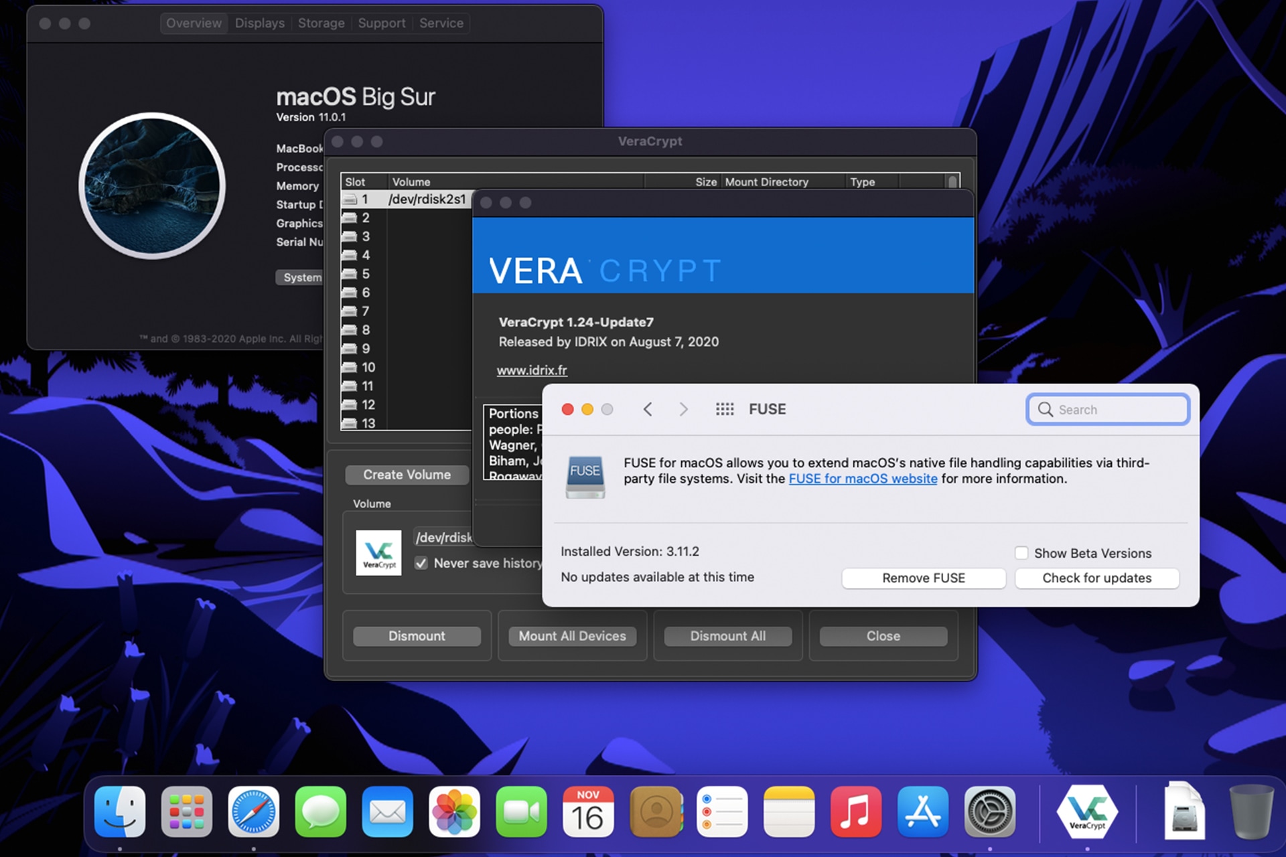Image resolution: width=1286 pixels, height=857 pixels.
Task: Click the VeraCrypt logo in Volume section
Action: pos(378,553)
